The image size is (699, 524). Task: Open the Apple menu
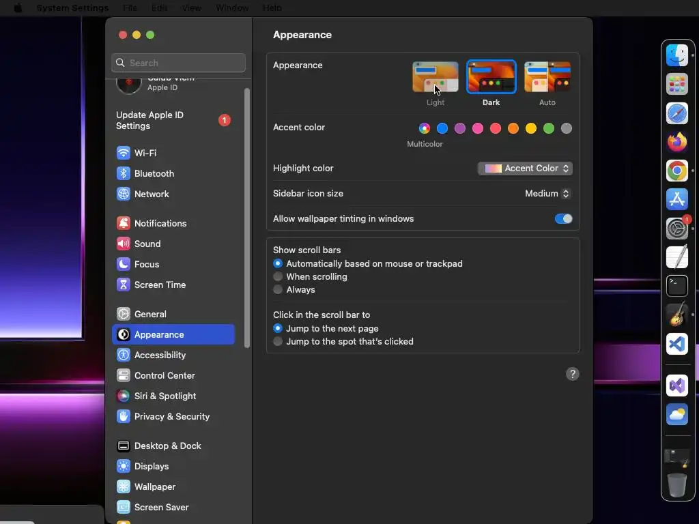pyautogui.click(x=18, y=8)
